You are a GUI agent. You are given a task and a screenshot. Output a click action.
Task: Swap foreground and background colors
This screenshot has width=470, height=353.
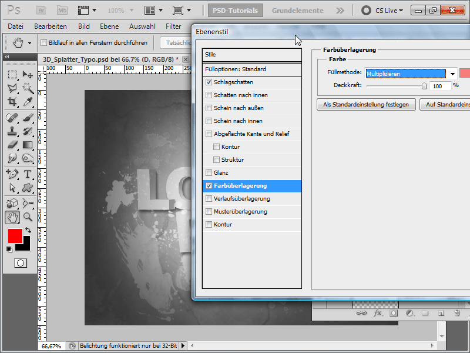[x=28, y=230]
